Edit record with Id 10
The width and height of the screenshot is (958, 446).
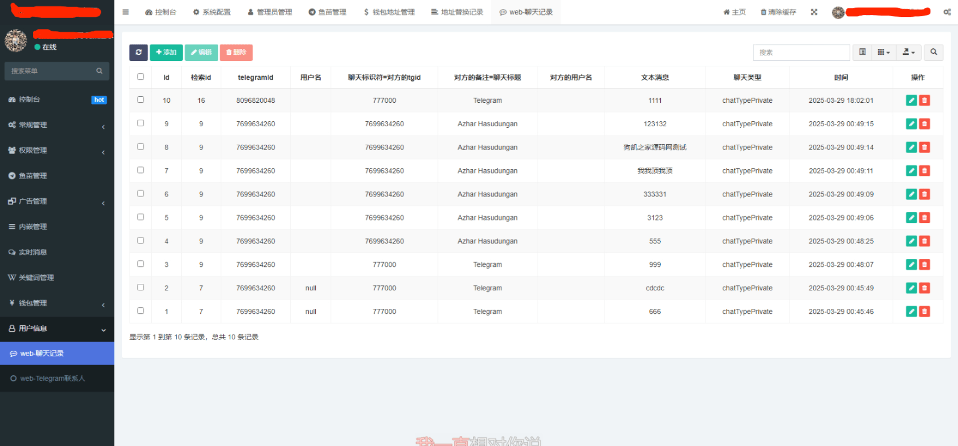point(912,100)
